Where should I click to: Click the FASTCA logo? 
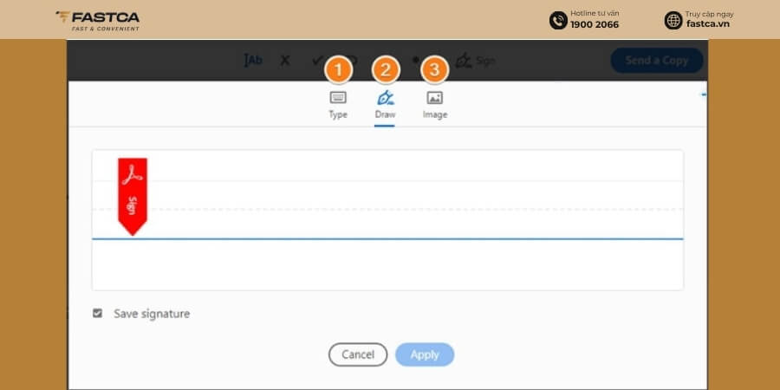pos(97,21)
